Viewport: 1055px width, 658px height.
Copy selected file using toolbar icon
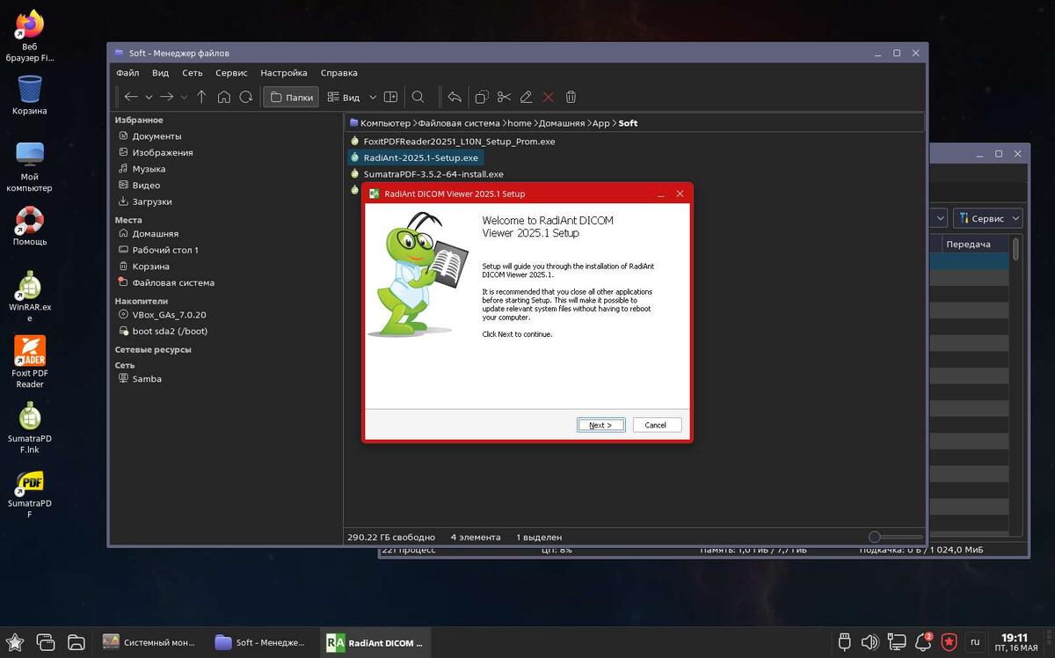tap(482, 97)
